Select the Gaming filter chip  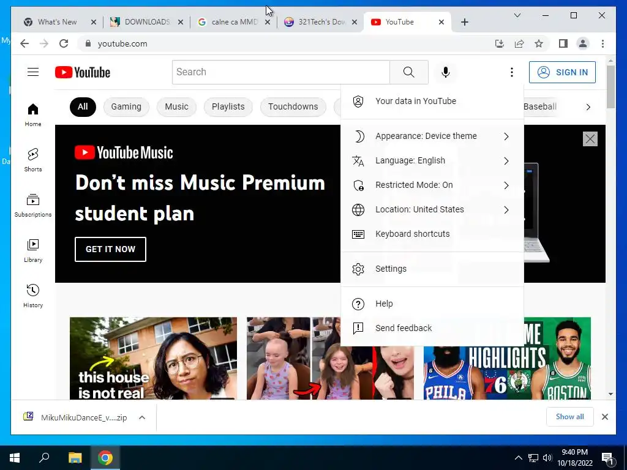point(126,106)
